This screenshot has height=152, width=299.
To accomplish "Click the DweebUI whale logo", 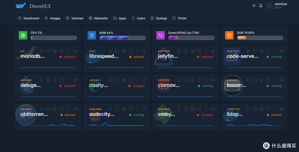I will 21,6.
